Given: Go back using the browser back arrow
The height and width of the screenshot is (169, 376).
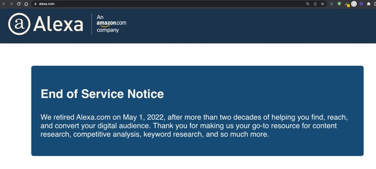Looking at the screenshot, I should (4, 4).
